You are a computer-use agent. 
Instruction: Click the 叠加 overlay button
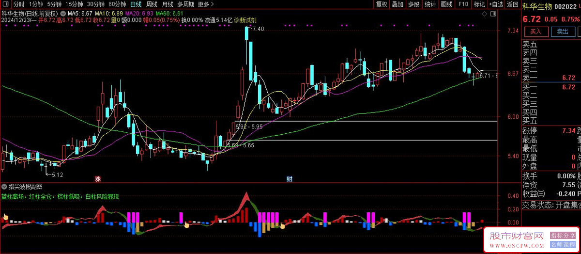point(398,4)
